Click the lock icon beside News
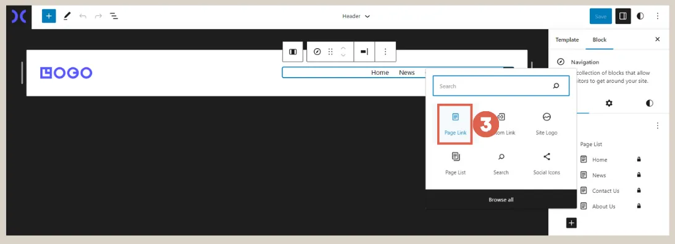Screen dimensions: 675x244 (639, 175)
